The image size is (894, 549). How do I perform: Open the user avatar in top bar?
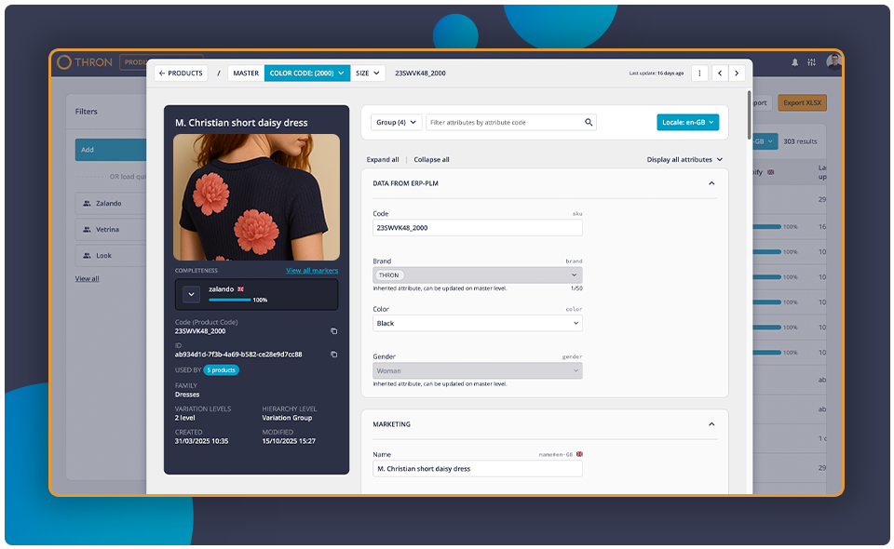[x=834, y=61]
